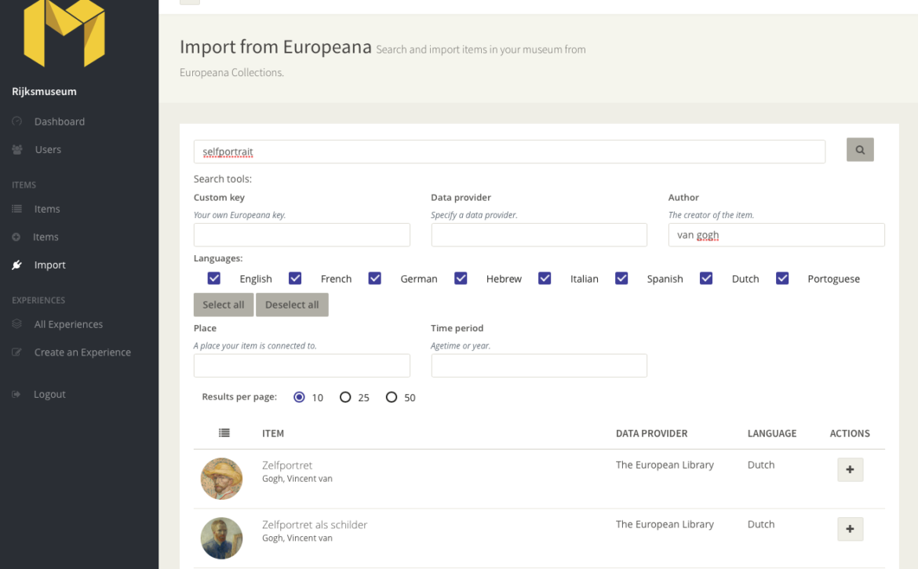Click the ACTIONS column header
Screen dimensions: 918x569
click(x=850, y=433)
